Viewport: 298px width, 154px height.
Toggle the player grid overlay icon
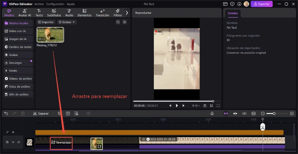211,106
